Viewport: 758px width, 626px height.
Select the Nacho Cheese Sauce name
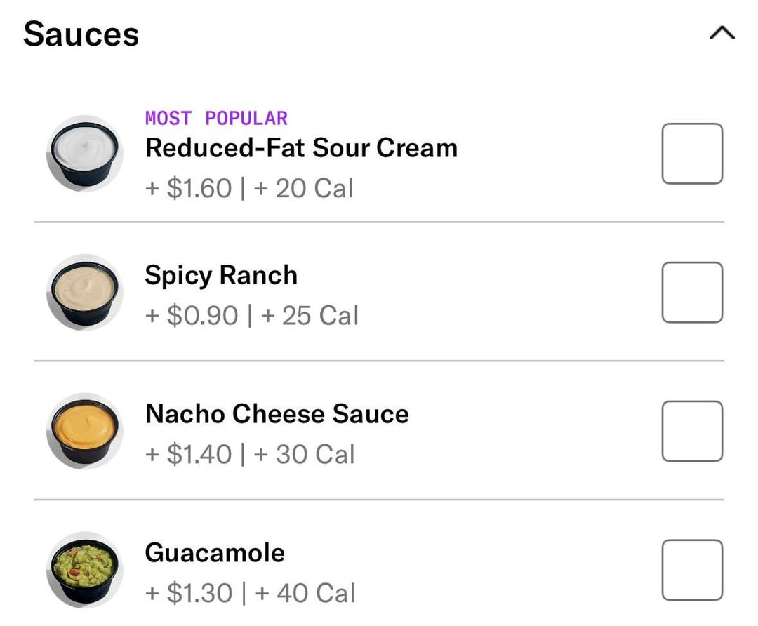pyautogui.click(x=277, y=414)
